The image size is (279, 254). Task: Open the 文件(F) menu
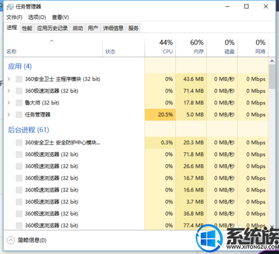tap(15, 17)
